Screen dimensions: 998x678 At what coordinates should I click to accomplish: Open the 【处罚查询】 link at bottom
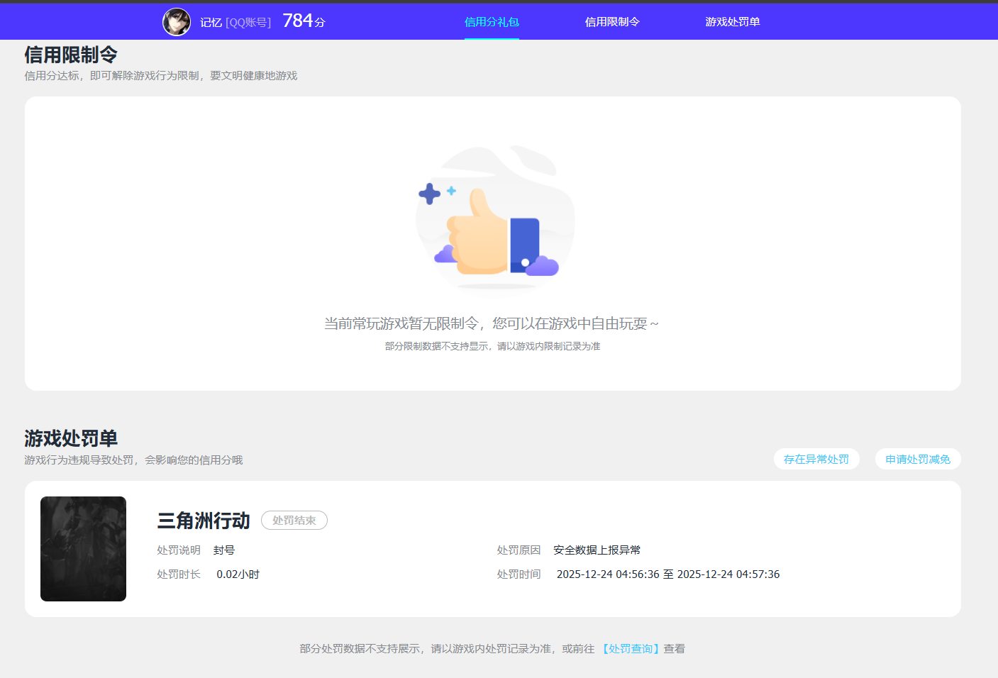(x=630, y=648)
